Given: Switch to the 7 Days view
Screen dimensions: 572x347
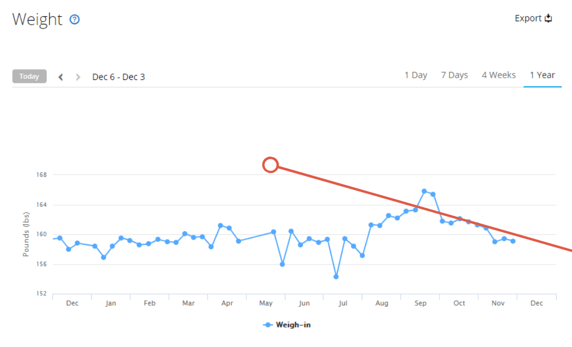Looking at the screenshot, I should [454, 75].
